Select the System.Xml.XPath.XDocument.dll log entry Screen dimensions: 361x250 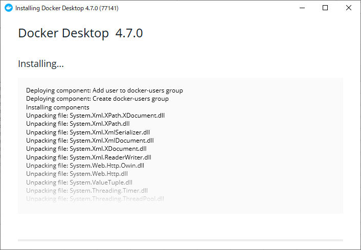95,116
